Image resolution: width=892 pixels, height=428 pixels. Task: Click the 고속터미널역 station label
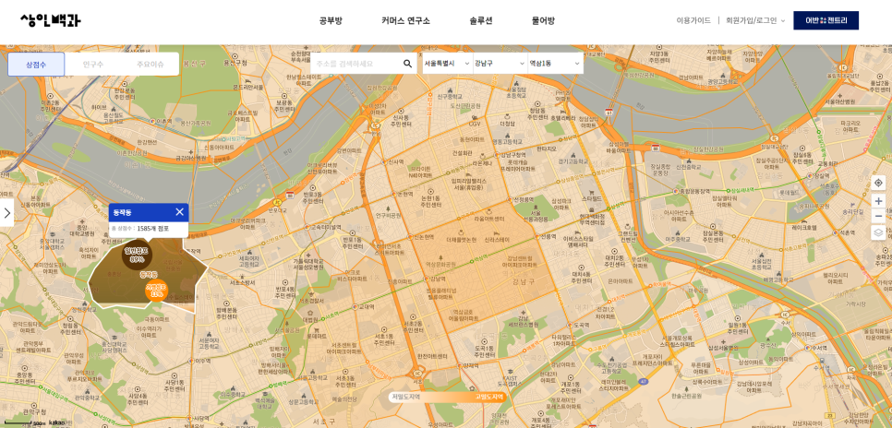(x=327, y=227)
